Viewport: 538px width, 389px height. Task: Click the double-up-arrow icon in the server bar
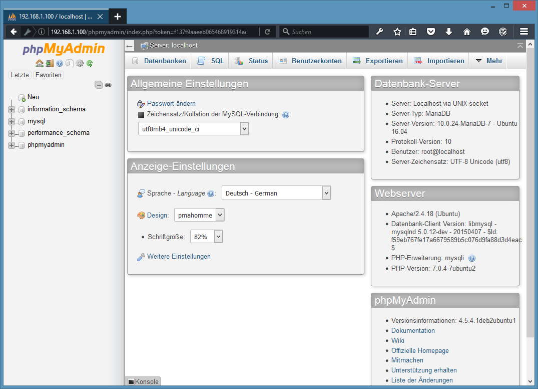520,46
